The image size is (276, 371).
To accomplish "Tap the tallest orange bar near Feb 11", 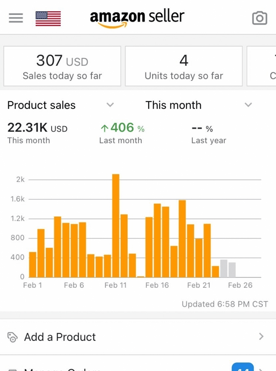I will click(116, 225).
